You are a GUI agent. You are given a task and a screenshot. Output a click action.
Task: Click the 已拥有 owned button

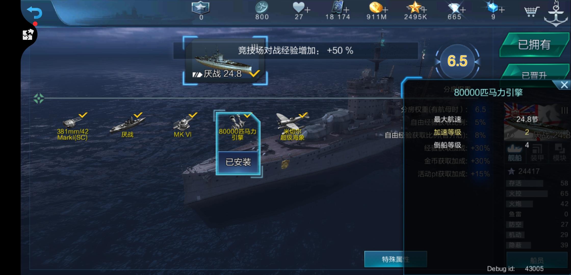[534, 45]
